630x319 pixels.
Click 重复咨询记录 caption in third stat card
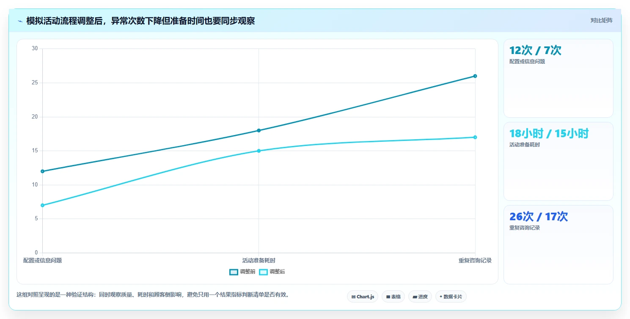pyautogui.click(x=525, y=227)
